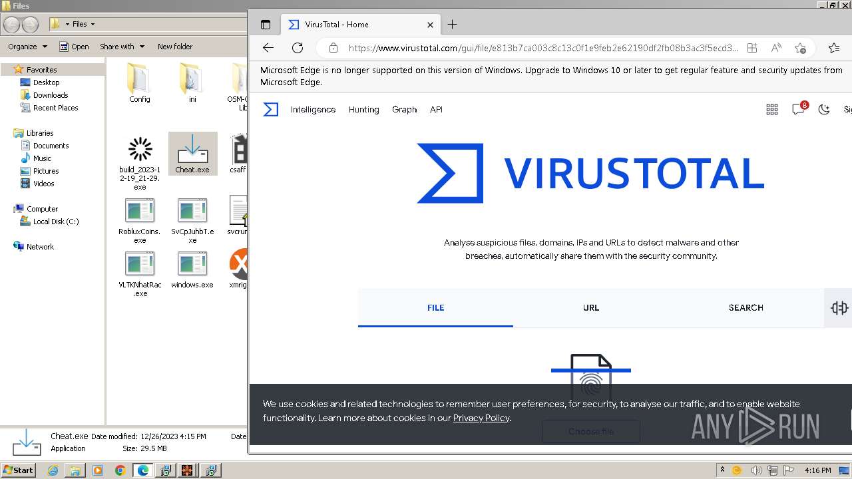
Task: Open the Documents library
Action: [51, 146]
